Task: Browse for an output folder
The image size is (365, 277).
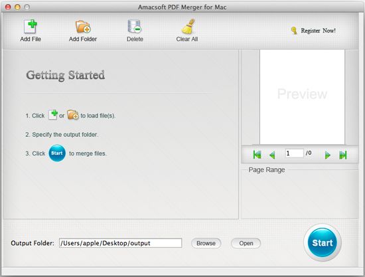Action: point(206,243)
